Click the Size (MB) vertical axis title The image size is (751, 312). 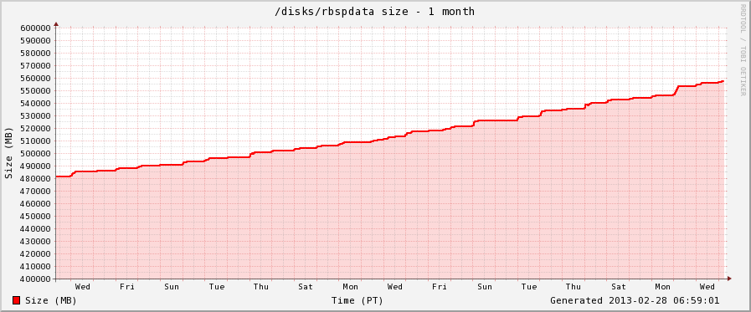8,153
